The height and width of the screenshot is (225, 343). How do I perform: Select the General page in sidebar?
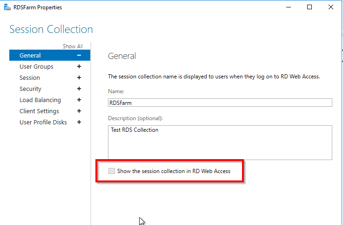click(x=50, y=55)
